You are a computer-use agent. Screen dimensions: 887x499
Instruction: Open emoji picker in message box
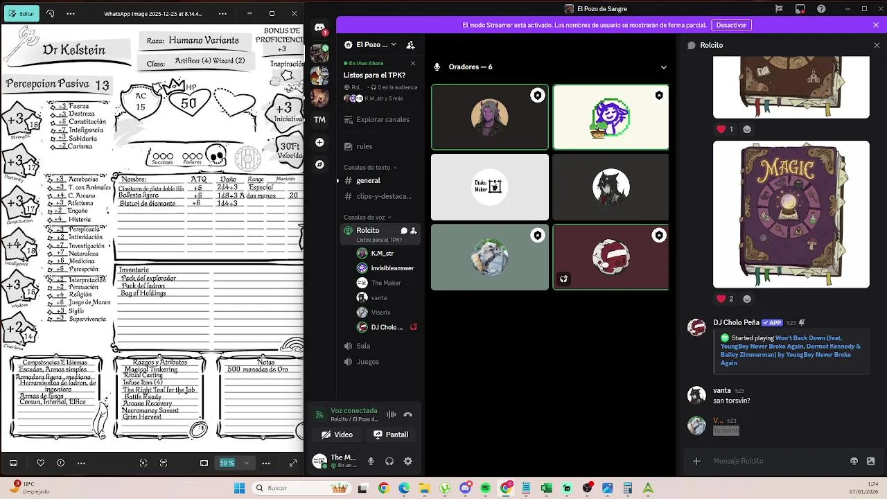point(854,461)
